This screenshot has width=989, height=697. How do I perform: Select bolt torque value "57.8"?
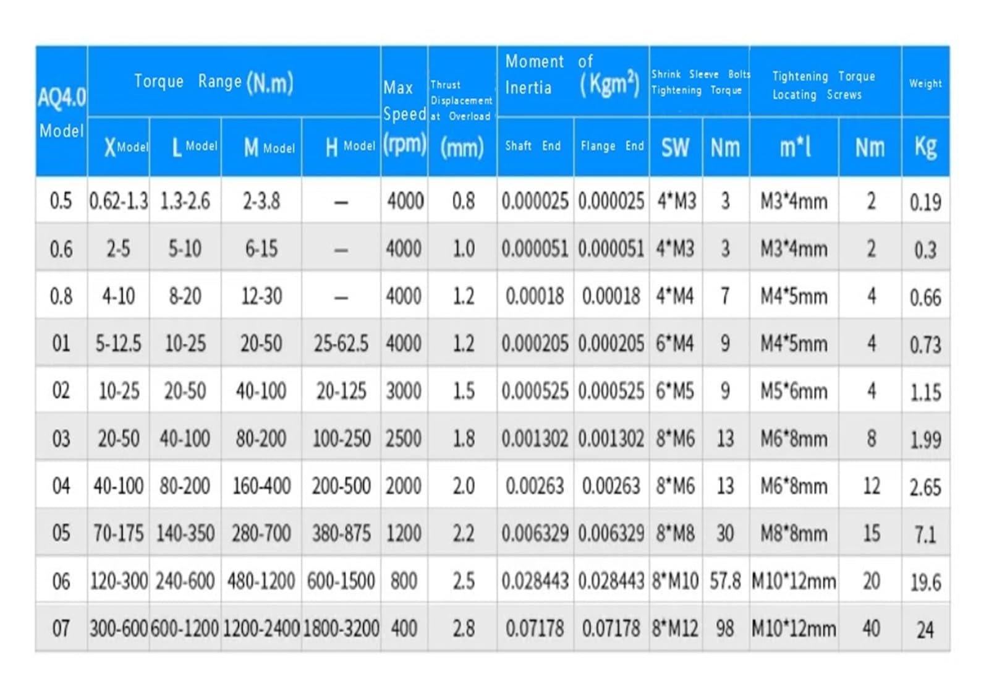pos(725,581)
